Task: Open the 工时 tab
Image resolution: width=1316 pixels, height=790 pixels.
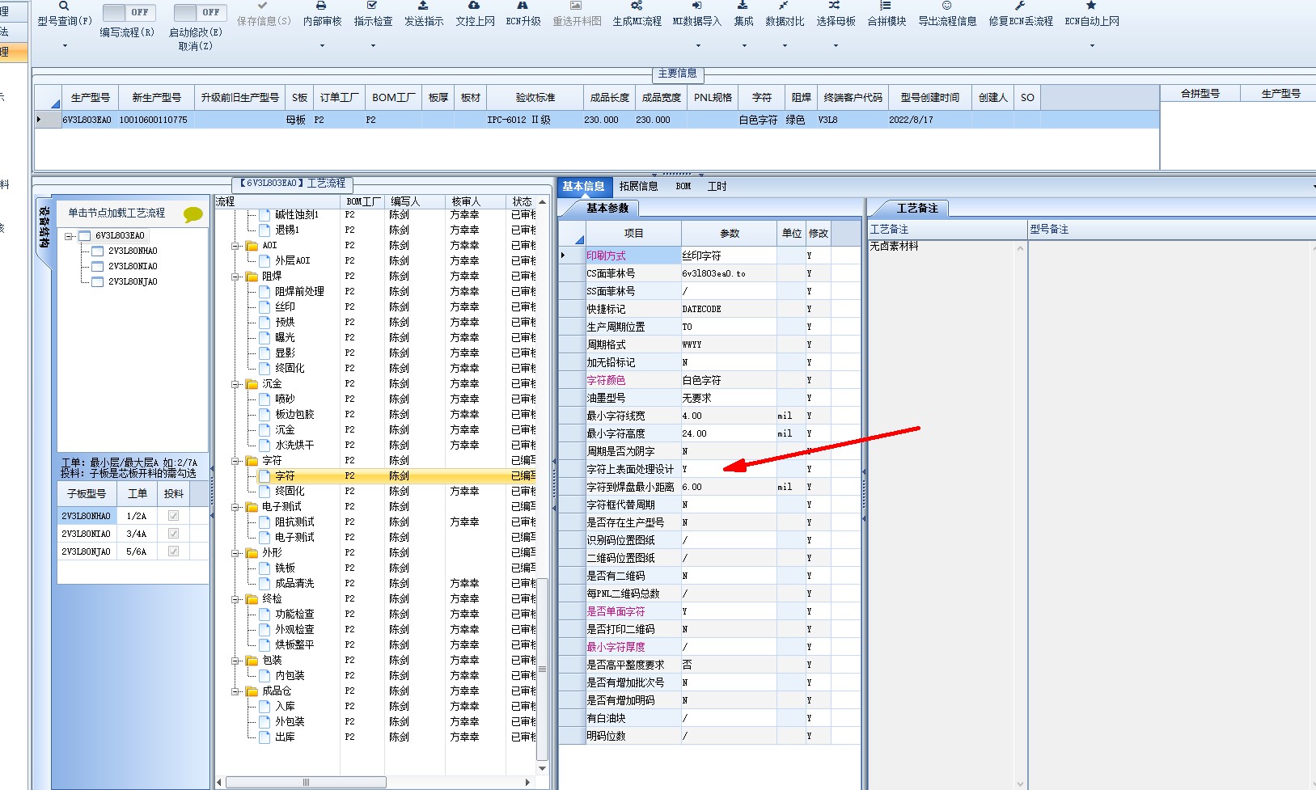Action: point(717,186)
